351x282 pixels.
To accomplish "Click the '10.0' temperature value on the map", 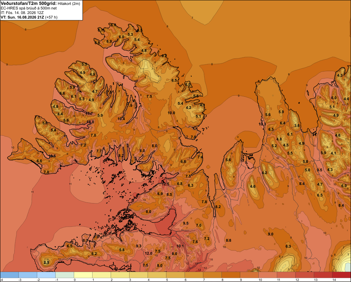I will (171, 113).
